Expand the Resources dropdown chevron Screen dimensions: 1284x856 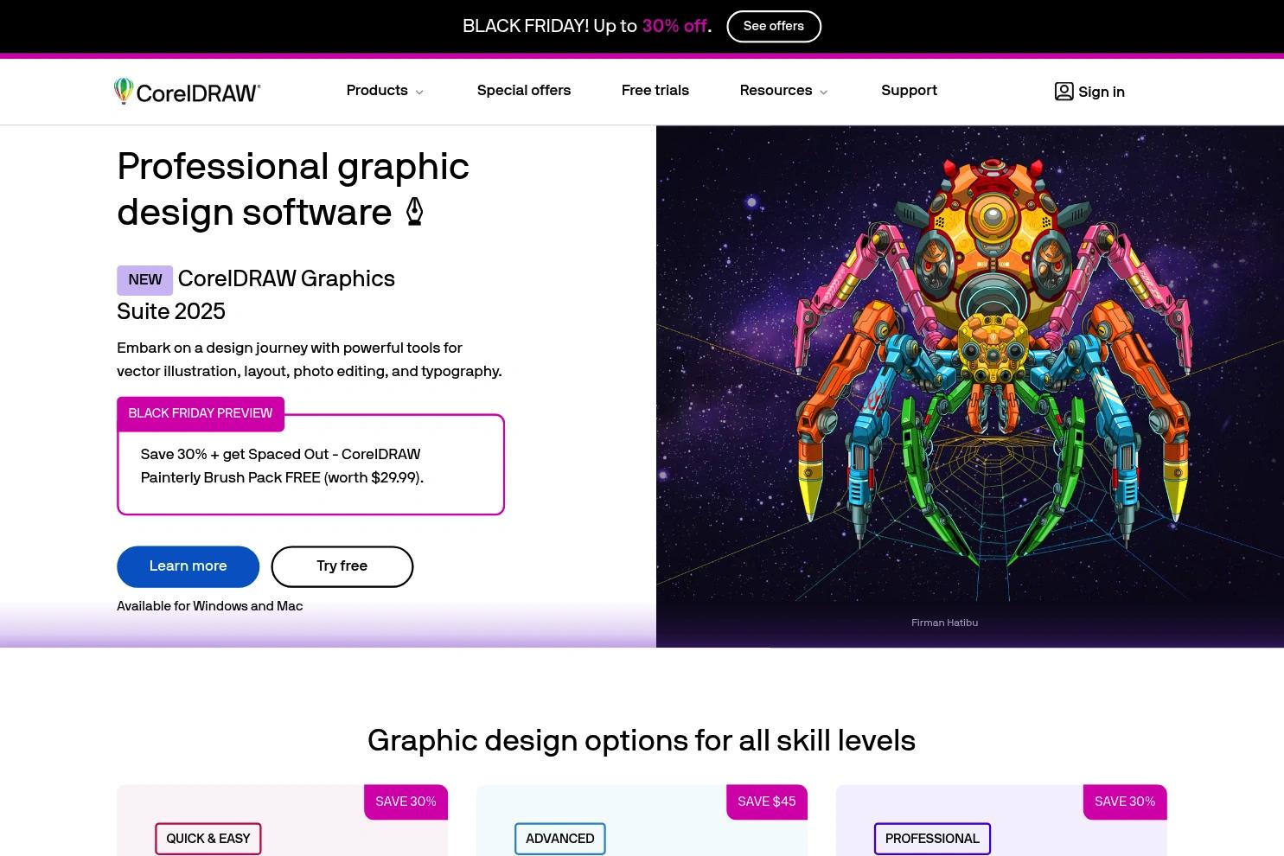click(x=823, y=92)
